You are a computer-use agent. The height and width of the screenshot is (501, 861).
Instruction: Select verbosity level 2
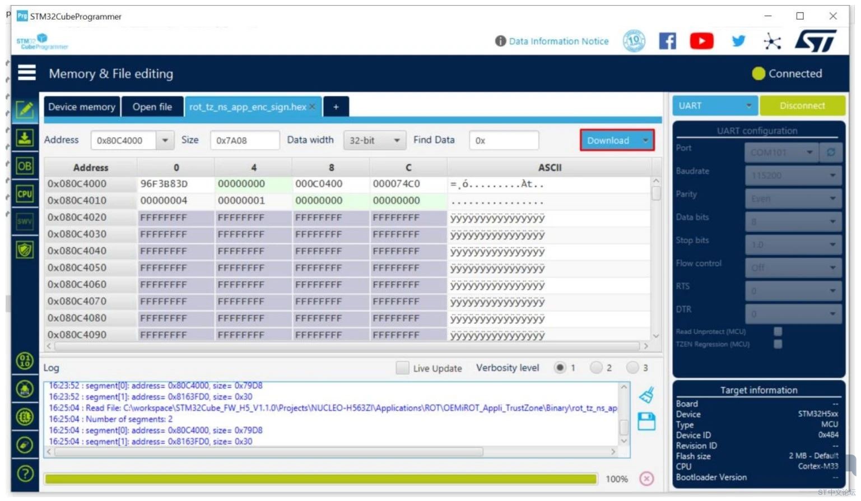click(x=597, y=368)
